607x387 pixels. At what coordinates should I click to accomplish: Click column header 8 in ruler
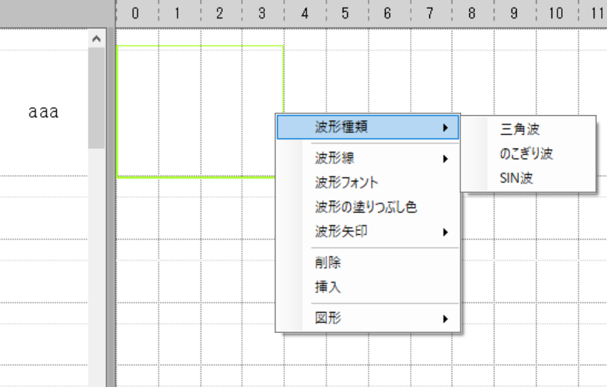tap(472, 13)
